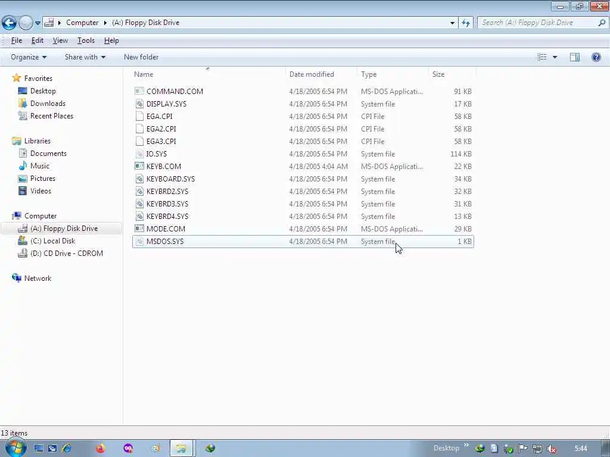This screenshot has width=610, height=457.
Task: Open the Windows Start orb
Action: pos(15,447)
